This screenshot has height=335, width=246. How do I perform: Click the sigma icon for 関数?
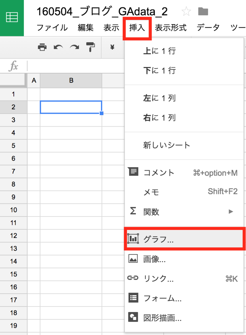pyautogui.click(x=133, y=211)
